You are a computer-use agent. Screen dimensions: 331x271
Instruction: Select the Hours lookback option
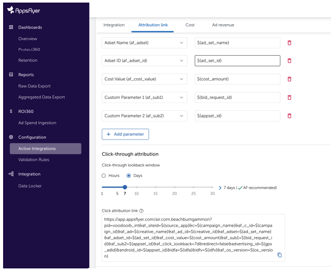pyautogui.click(x=104, y=176)
